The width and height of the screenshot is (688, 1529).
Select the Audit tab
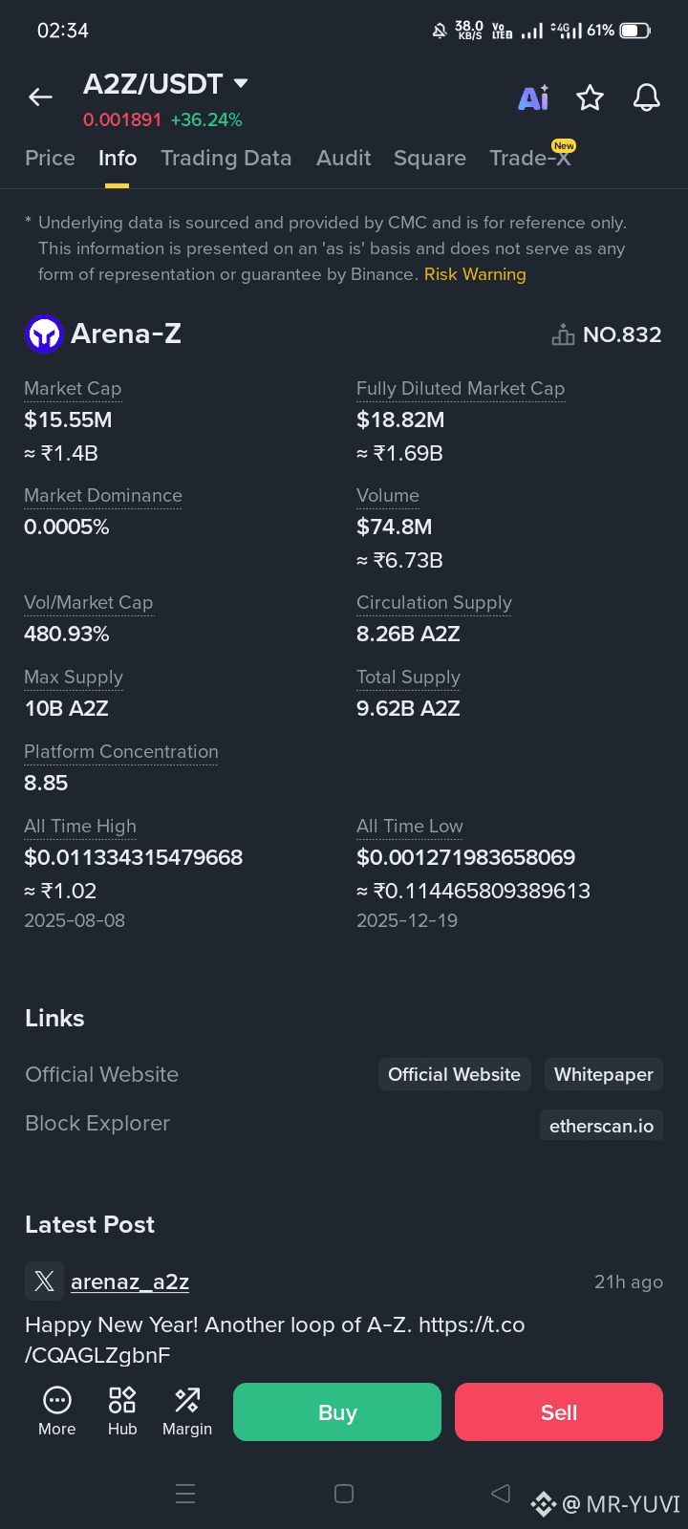point(343,159)
